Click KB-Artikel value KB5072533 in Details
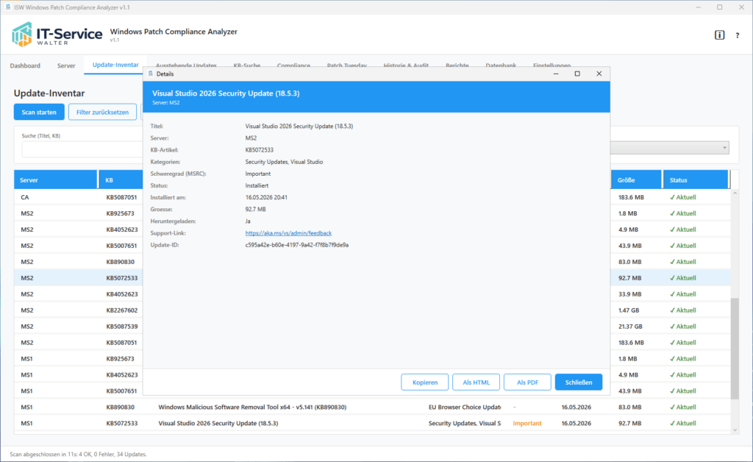 click(x=260, y=150)
